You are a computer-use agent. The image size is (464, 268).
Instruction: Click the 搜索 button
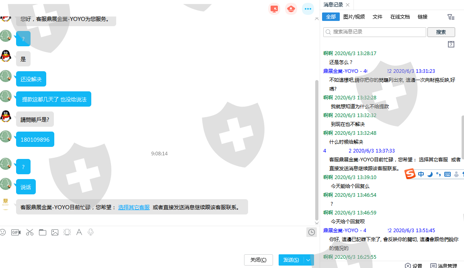coord(441,32)
